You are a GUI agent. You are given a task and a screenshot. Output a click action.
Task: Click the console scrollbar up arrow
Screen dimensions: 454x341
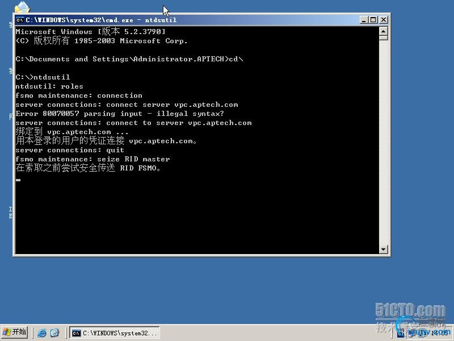coord(384,31)
